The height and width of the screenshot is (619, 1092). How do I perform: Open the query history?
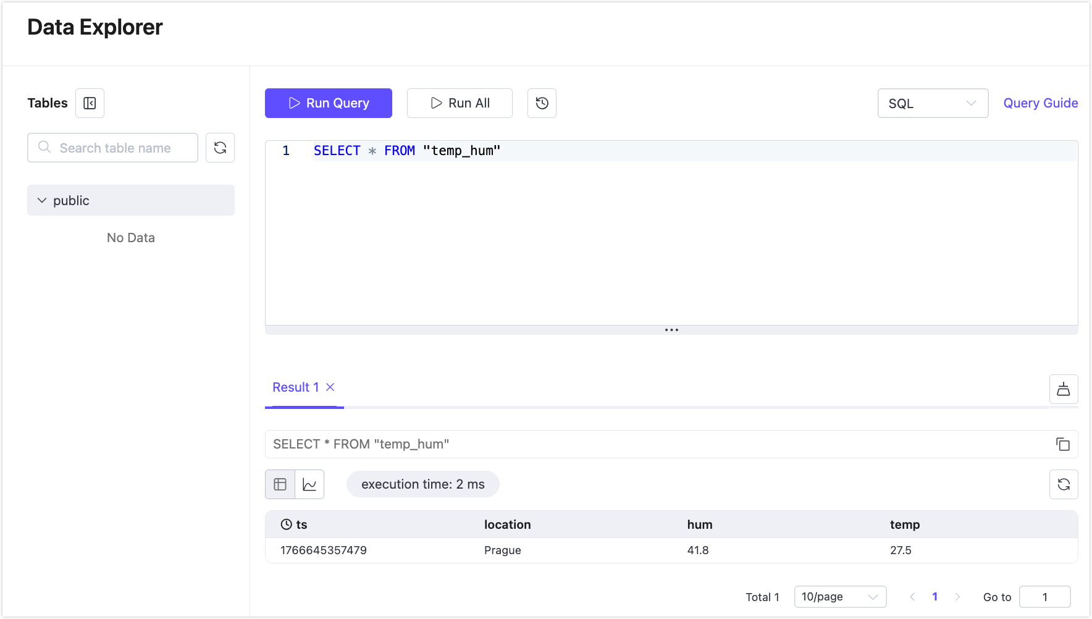click(542, 103)
